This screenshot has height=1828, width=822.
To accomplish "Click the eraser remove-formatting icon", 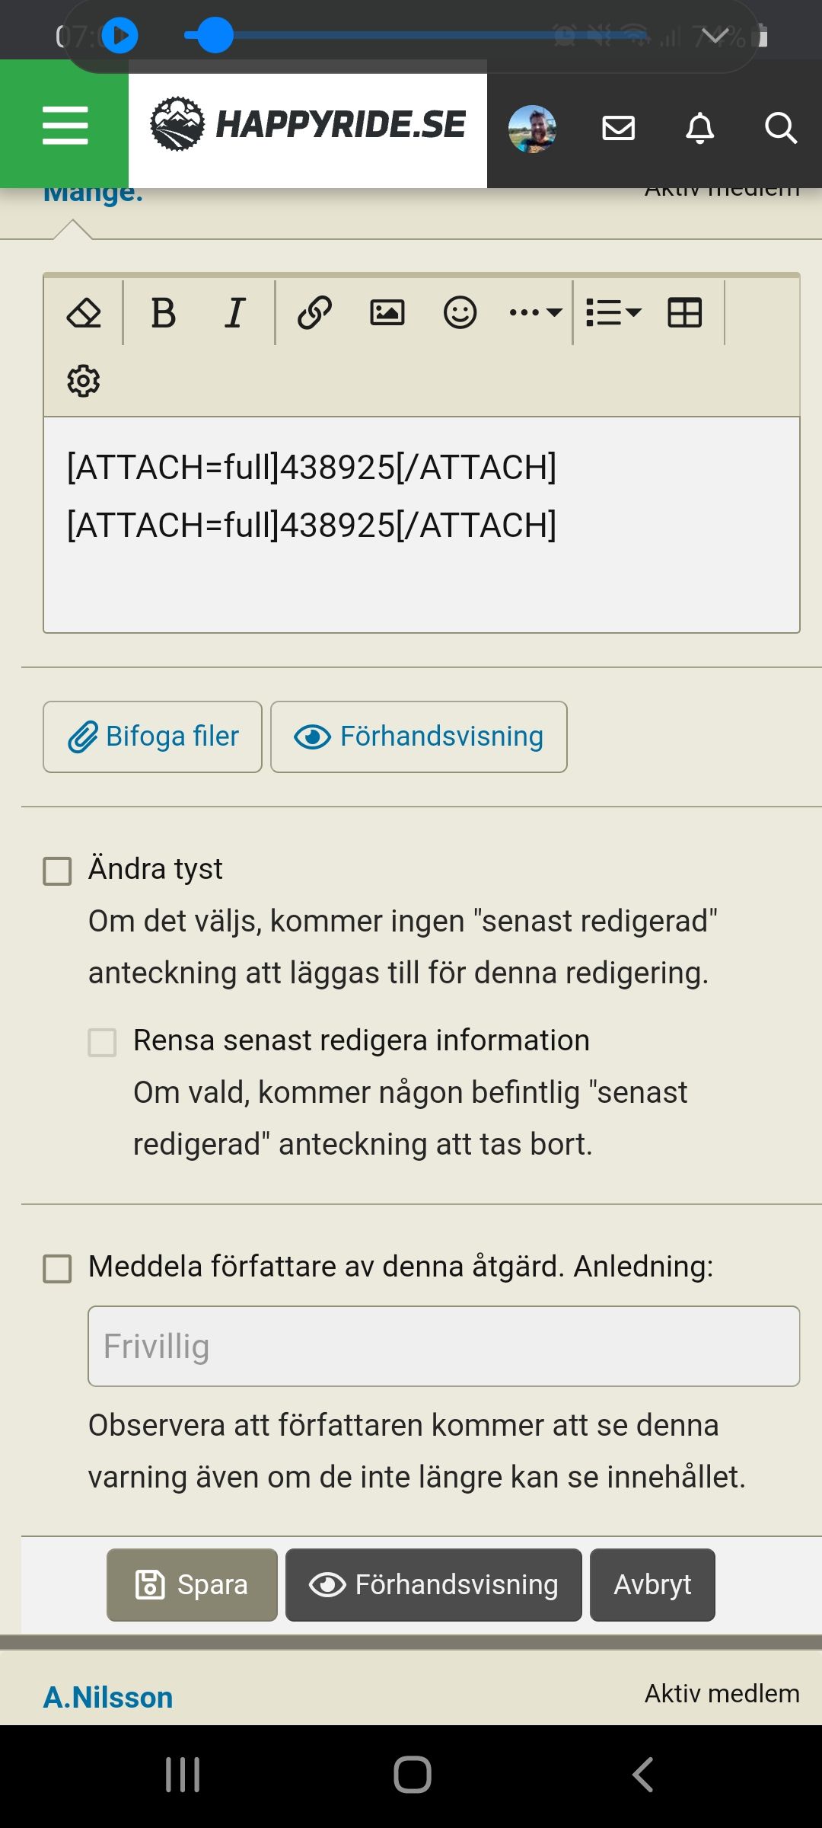I will pos(84,313).
